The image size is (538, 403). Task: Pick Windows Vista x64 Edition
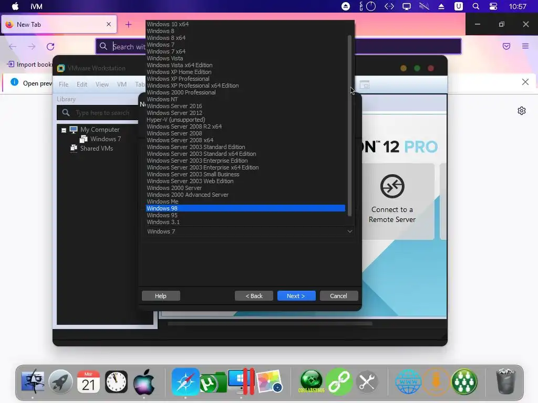click(246, 65)
